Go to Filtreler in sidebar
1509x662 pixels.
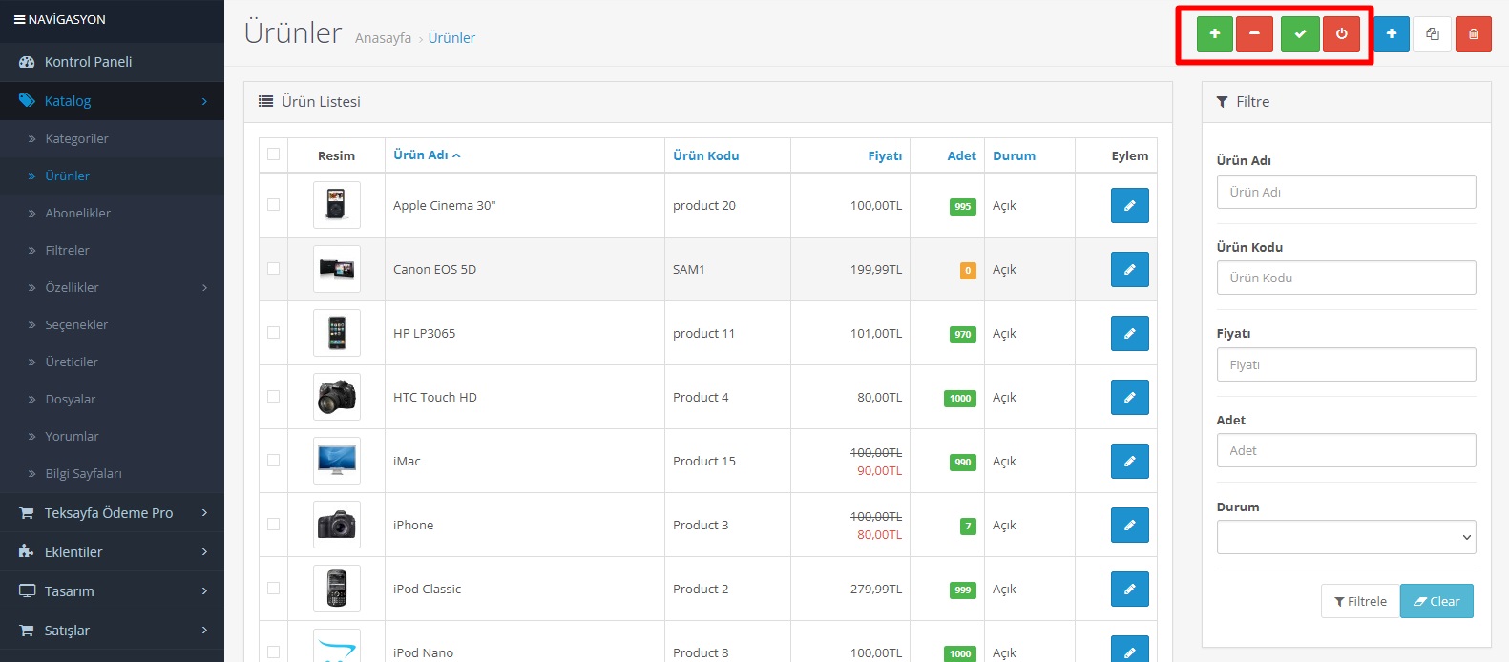point(112,250)
